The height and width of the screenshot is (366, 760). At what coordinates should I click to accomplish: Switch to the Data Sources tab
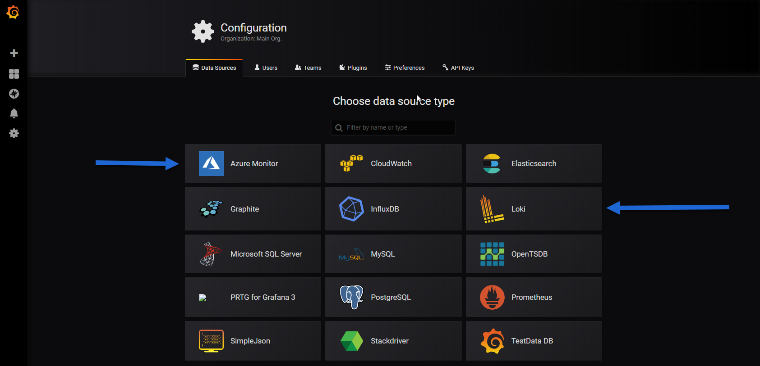click(x=214, y=68)
